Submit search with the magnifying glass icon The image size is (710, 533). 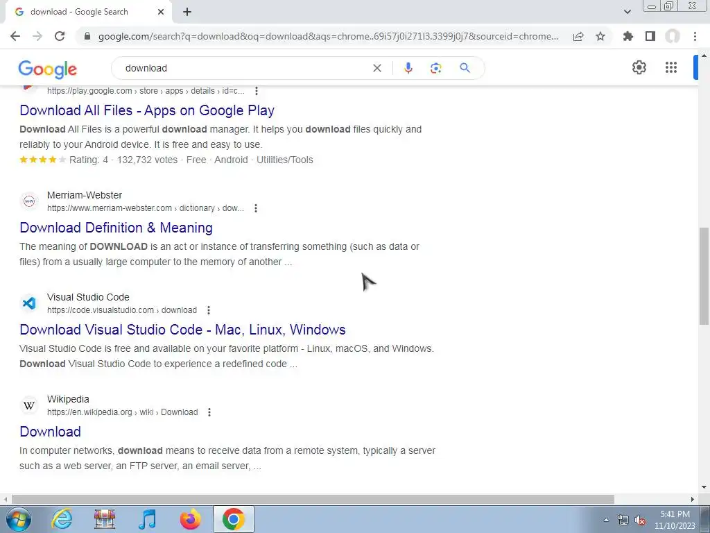tap(465, 68)
